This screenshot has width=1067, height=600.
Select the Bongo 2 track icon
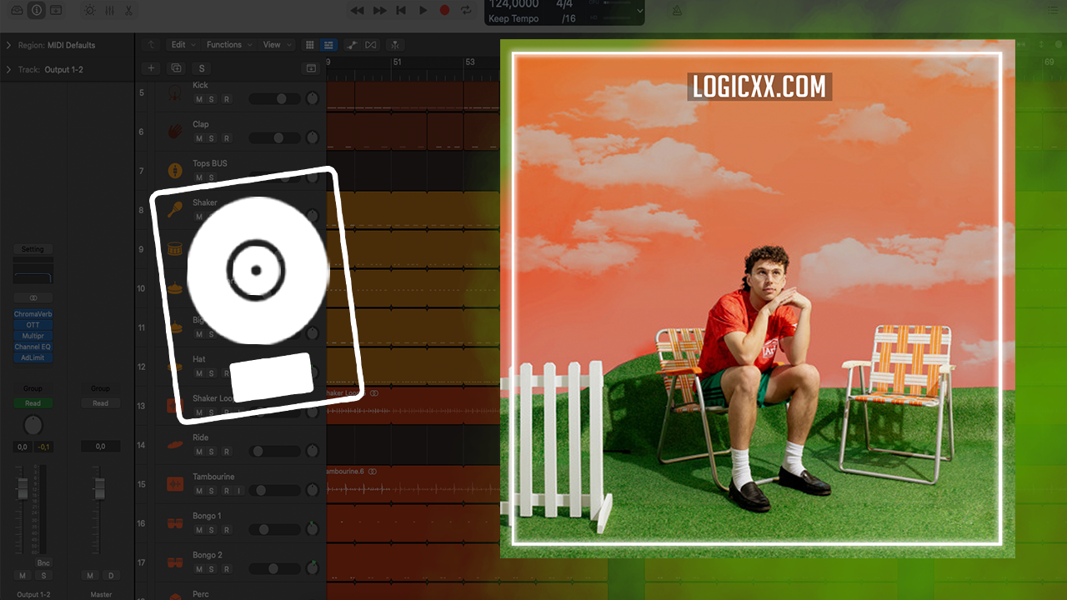click(x=175, y=562)
